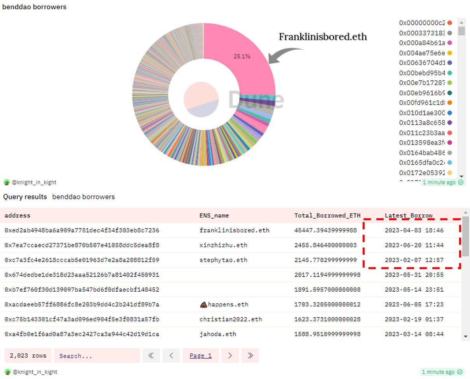Click value 45447.39439999988
The width and height of the screenshot is (470, 379).
pos(325,230)
